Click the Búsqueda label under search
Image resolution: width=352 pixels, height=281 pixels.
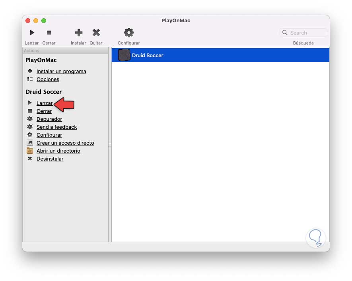click(303, 43)
